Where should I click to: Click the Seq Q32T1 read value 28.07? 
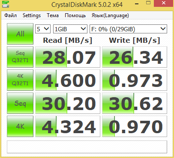[68, 57]
